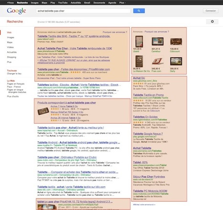Click the Archos tablet product image
This screenshot has width=223, height=210.
(43, 111)
